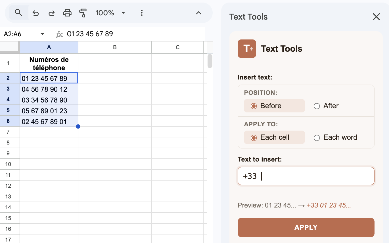Select the After position radio button
Viewport: 389px width, 243px height.
(x=317, y=106)
